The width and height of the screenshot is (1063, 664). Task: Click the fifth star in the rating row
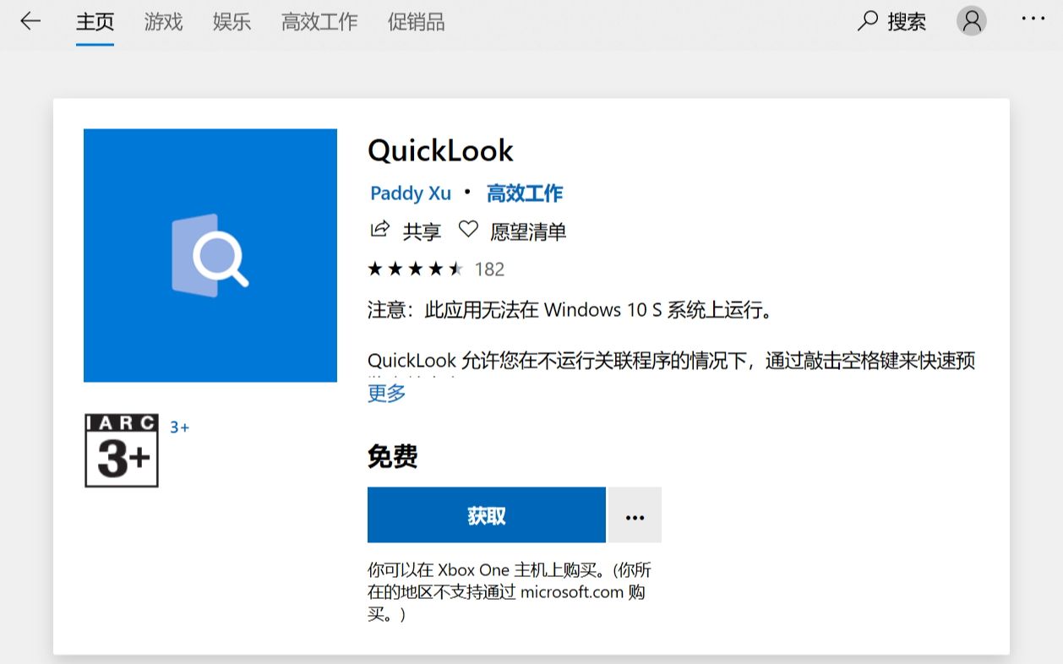point(455,268)
